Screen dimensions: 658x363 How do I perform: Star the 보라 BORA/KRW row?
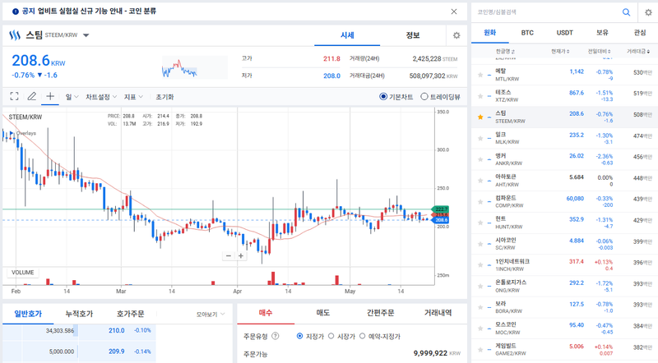tap(480, 307)
